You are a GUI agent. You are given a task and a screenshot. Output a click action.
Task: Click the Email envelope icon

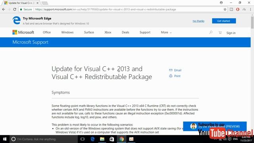pos(171,70)
